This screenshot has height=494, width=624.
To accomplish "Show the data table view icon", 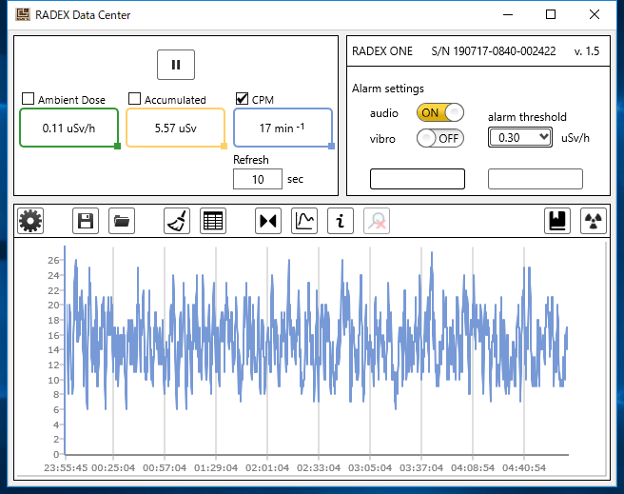I will point(213,221).
